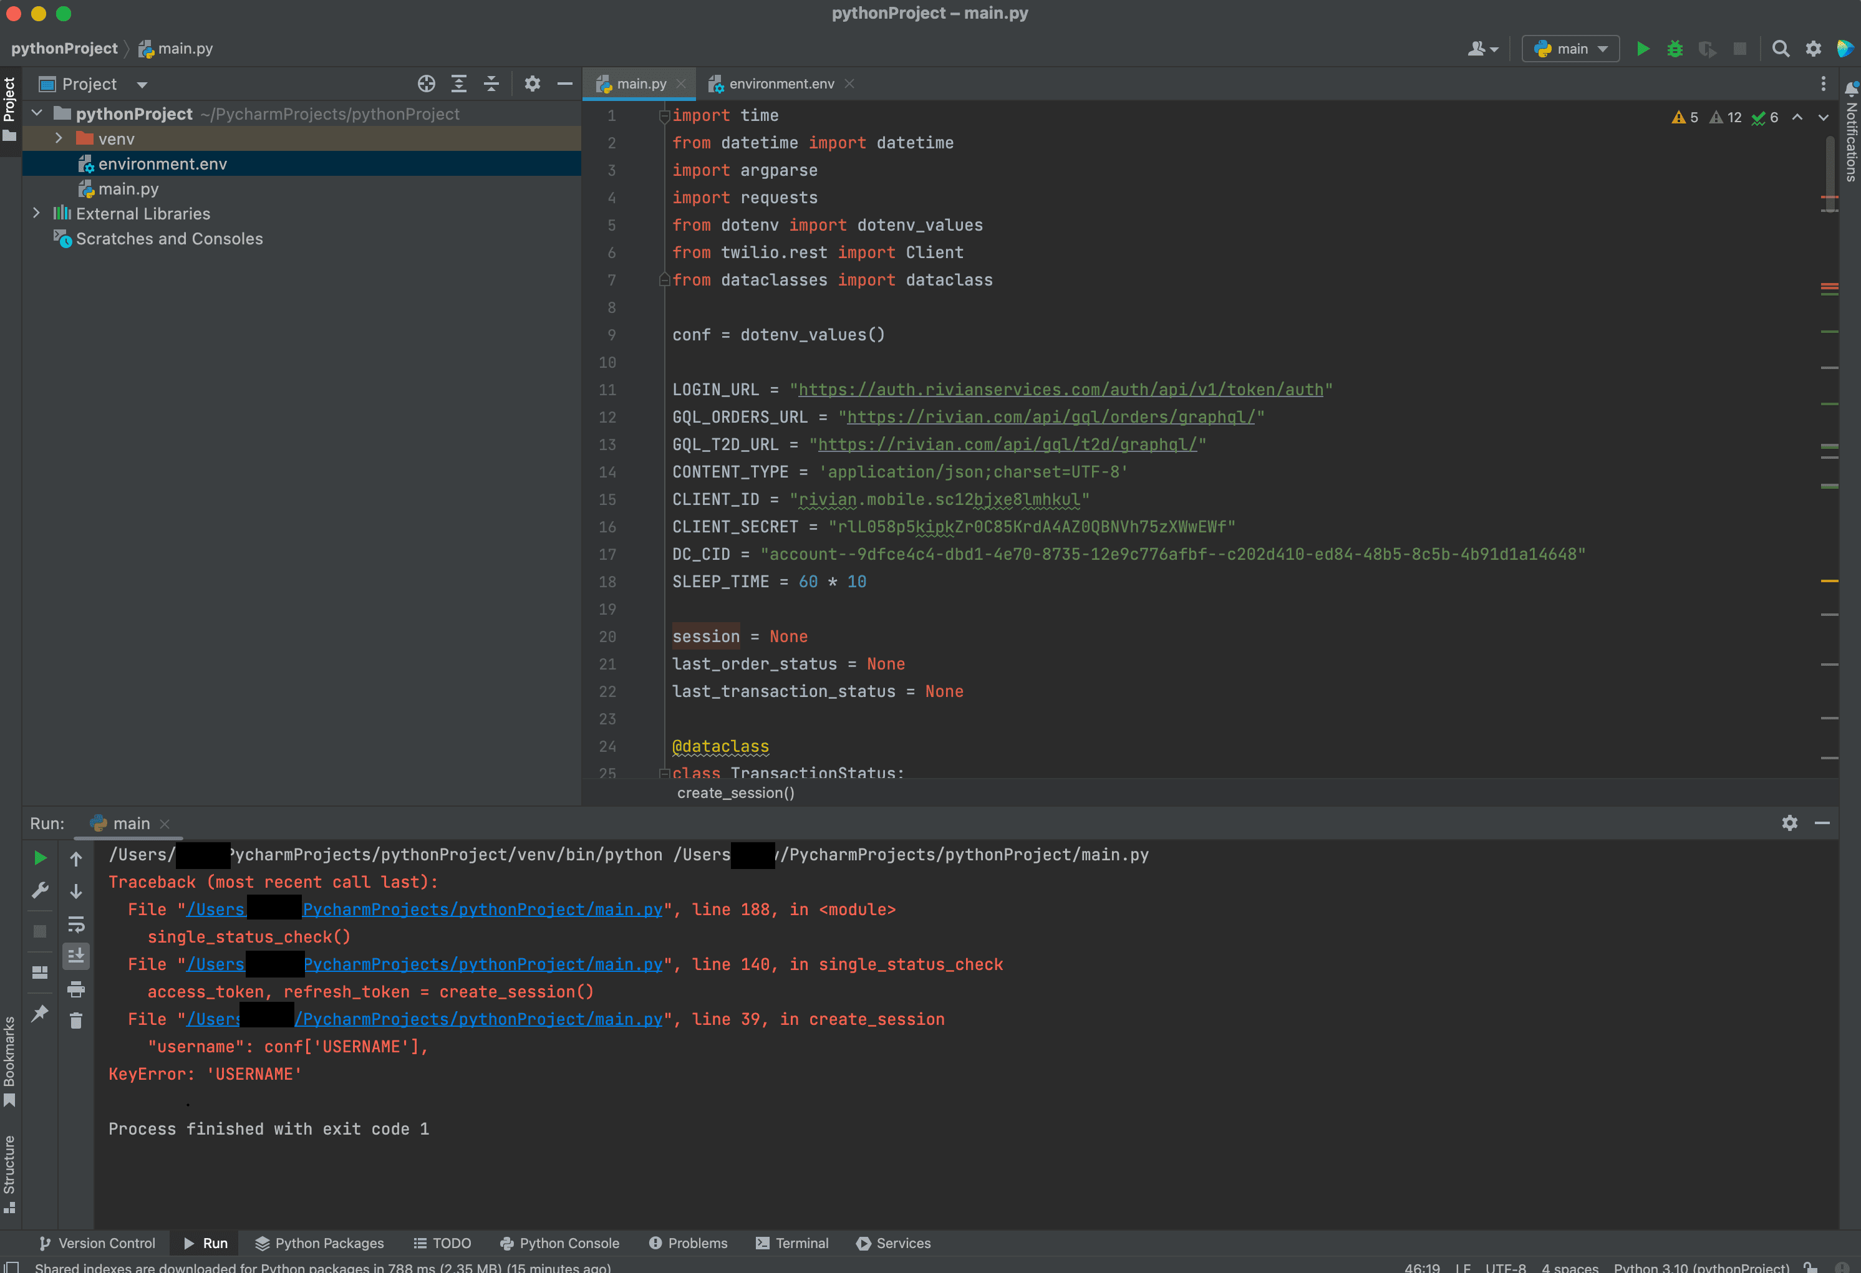Restore layout icon in Run panel
The width and height of the screenshot is (1861, 1273).
point(40,972)
